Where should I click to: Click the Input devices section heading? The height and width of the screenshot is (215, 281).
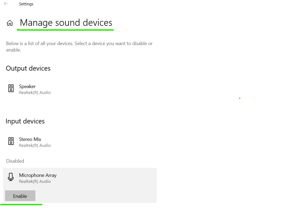[x=25, y=121]
